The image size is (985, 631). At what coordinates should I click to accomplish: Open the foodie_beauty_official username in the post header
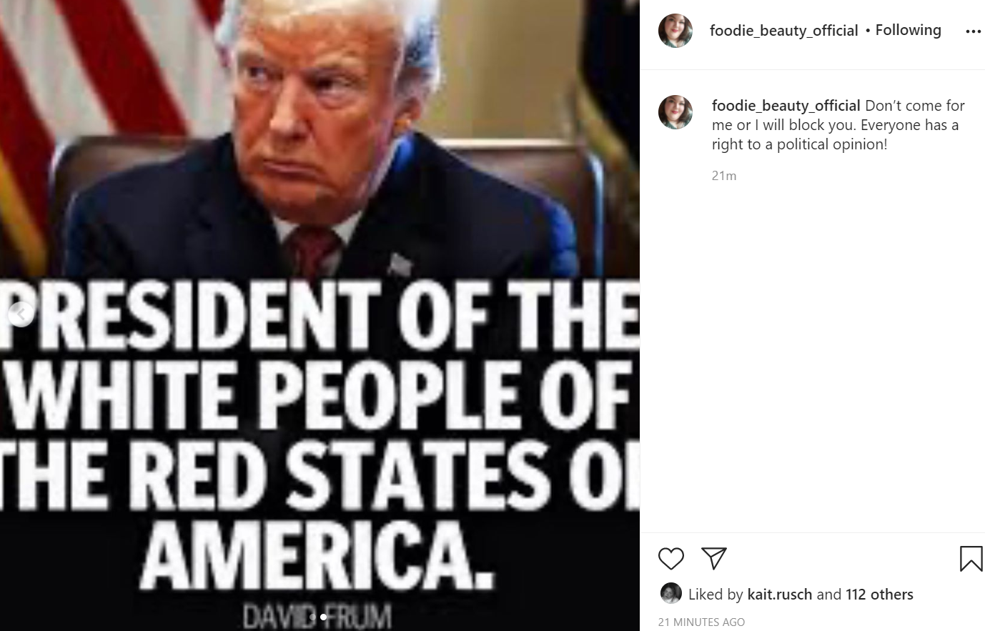point(783,30)
